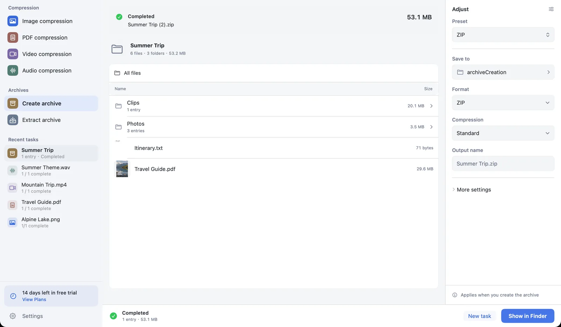This screenshot has height=327, width=561.
Task: Click the Name column header
Action: pyautogui.click(x=120, y=89)
